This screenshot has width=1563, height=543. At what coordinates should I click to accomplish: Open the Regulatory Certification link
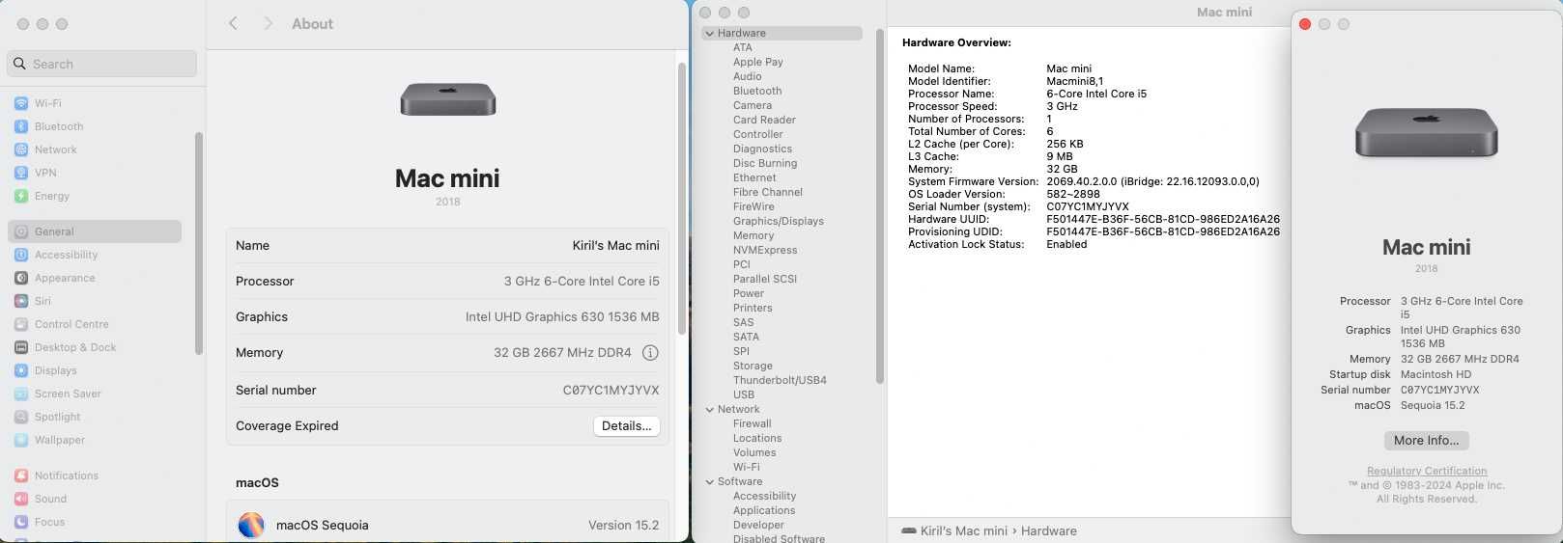[x=1427, y=472]
